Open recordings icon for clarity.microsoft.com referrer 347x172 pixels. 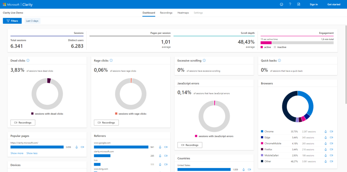(x=166, y=156)
